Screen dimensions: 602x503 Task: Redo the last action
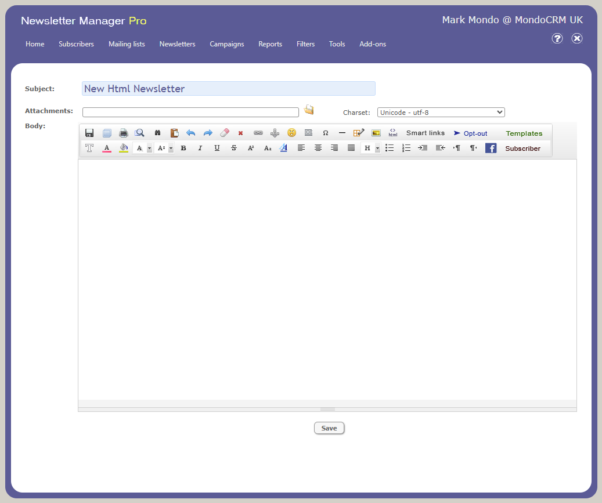click(208, 133)
